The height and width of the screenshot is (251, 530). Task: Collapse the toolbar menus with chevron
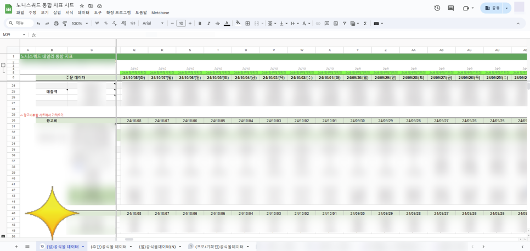[518, 24]
